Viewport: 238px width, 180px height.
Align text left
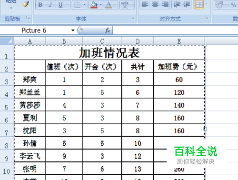(x=145, y=4)
